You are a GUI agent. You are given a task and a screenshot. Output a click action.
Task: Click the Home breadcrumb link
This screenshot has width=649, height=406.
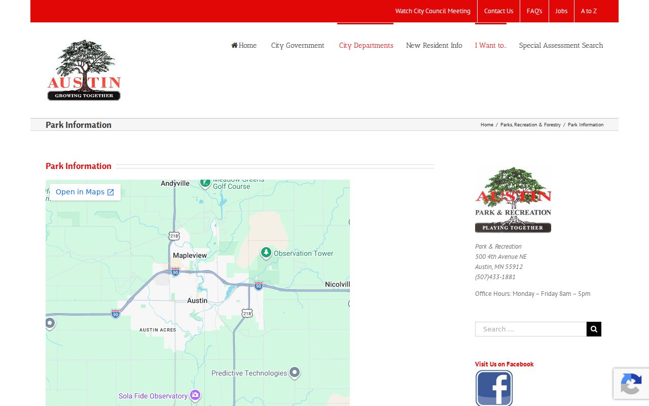coord(487,124)
